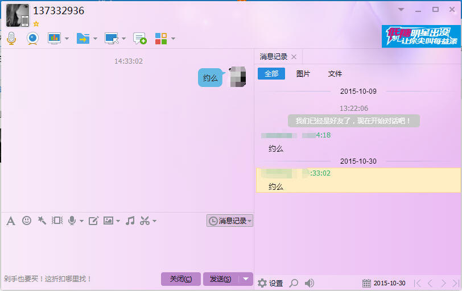
Task: Take a screenshot with scissors icon
Action: tap(145, 221)
